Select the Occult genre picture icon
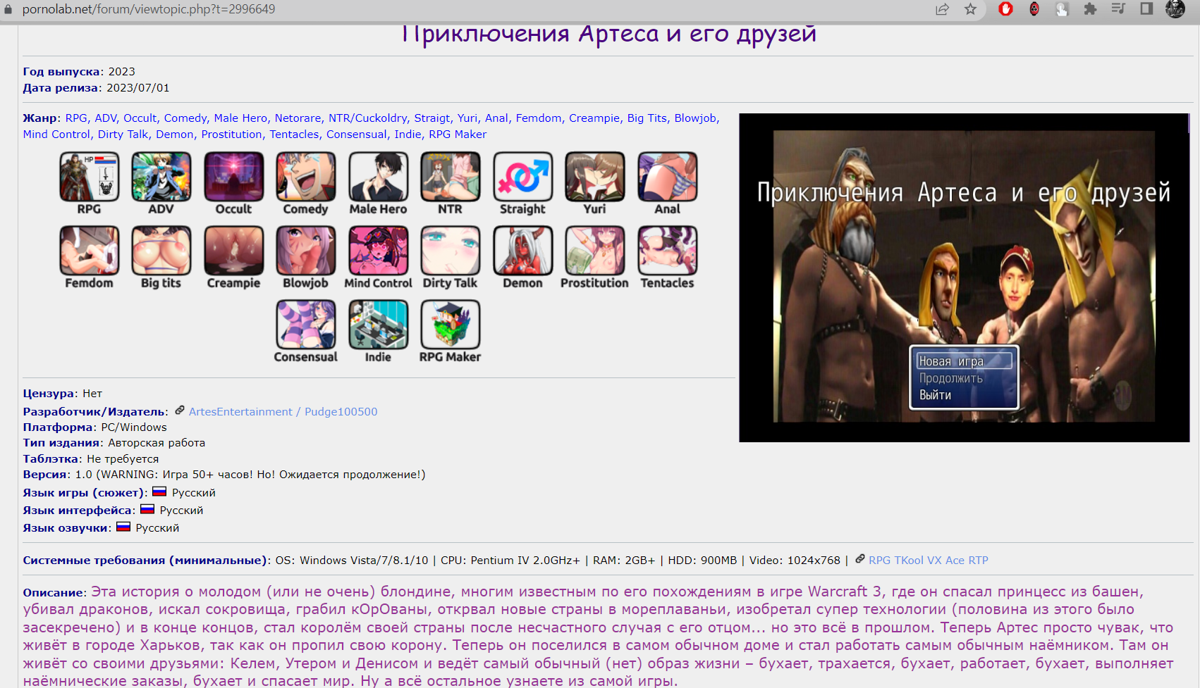The height and width of the screenshot is (688, 1200). [x=234, y=177]
